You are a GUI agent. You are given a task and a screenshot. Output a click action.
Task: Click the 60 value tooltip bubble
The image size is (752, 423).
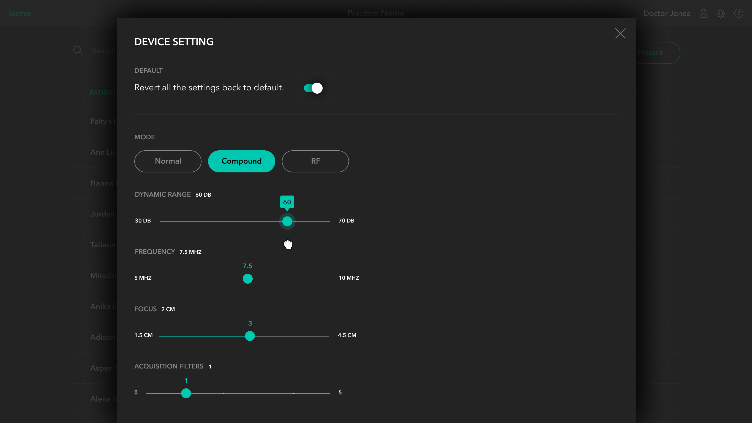pos(287,202)
